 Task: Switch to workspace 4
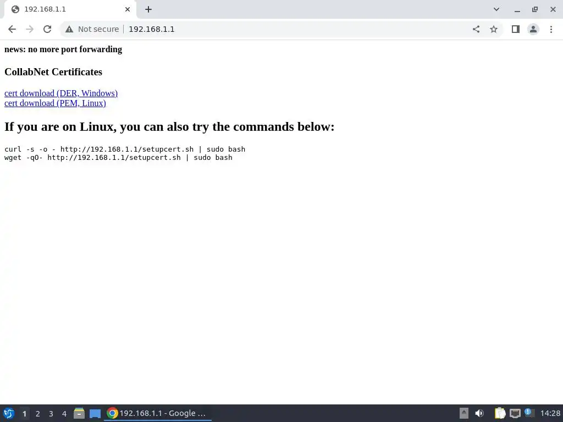(64, 413)
